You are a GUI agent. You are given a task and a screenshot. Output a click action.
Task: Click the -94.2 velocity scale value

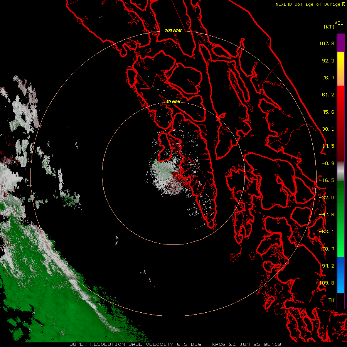[327, 266]
